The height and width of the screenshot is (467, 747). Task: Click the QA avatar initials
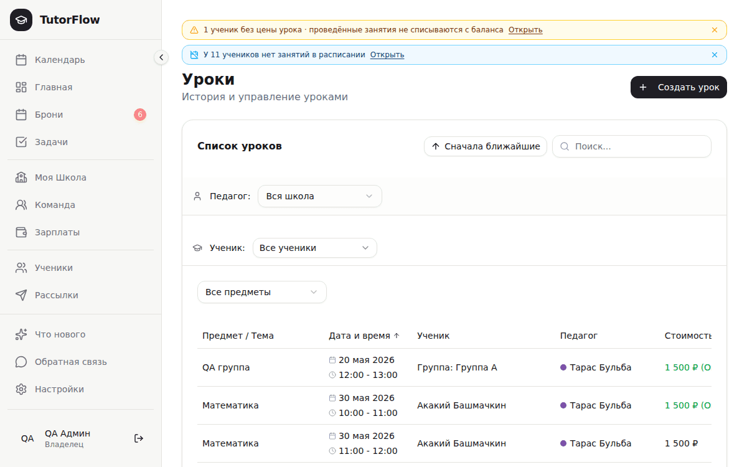[x=27, y=438]
